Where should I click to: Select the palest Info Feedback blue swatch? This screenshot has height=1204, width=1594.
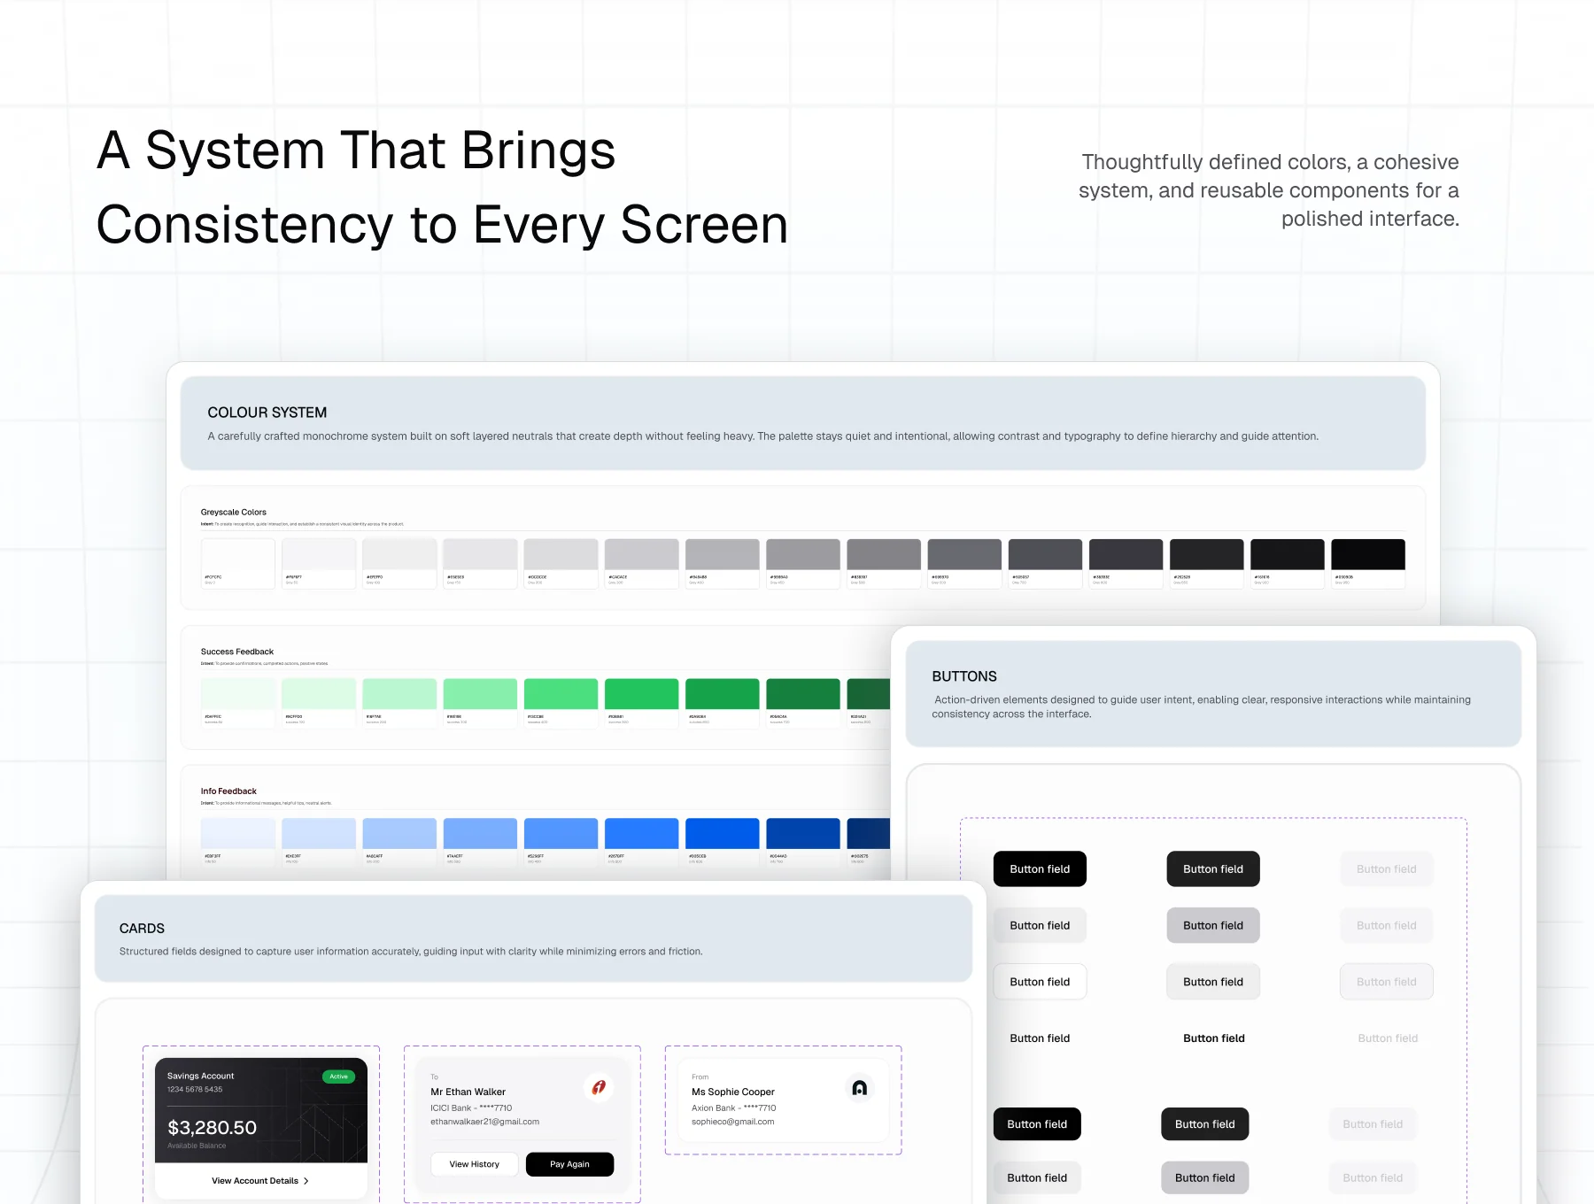pyautogui.click(x=238, y=843)
